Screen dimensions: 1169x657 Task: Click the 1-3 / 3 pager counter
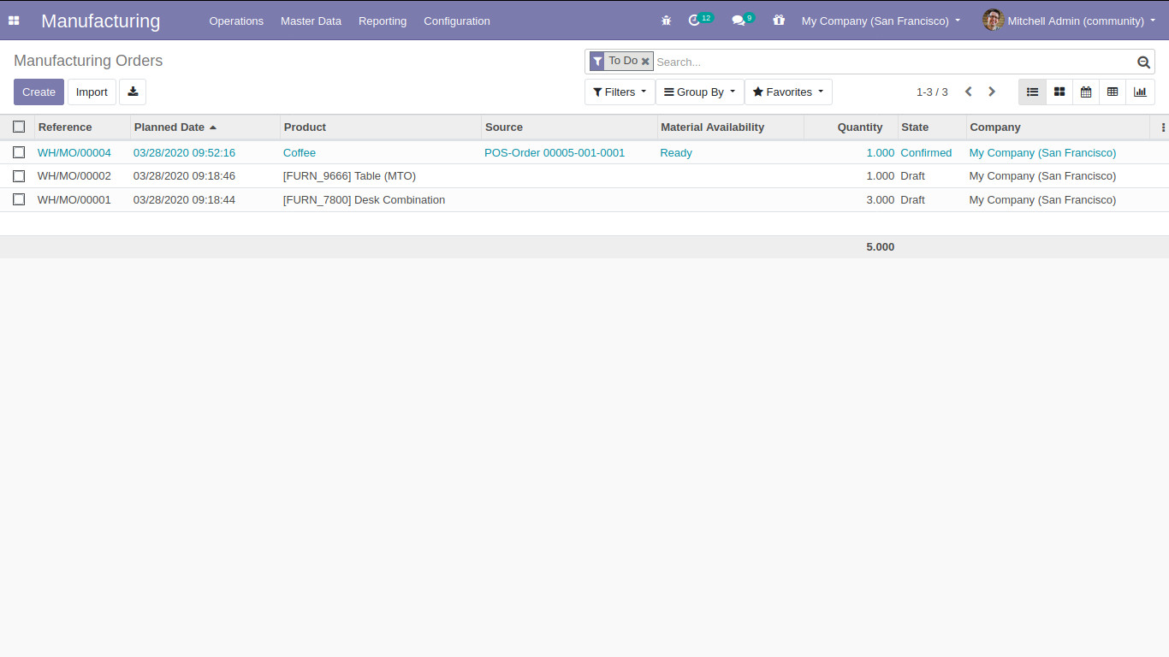932,92
